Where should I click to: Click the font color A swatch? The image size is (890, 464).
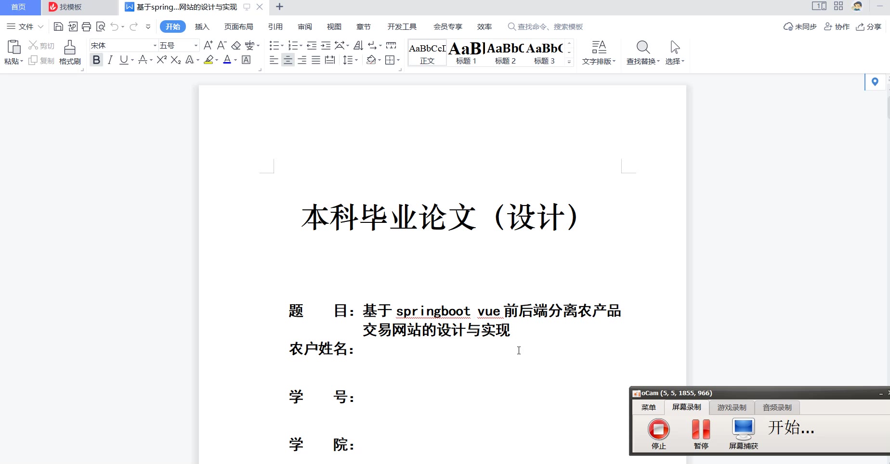[x=227, y=60]
